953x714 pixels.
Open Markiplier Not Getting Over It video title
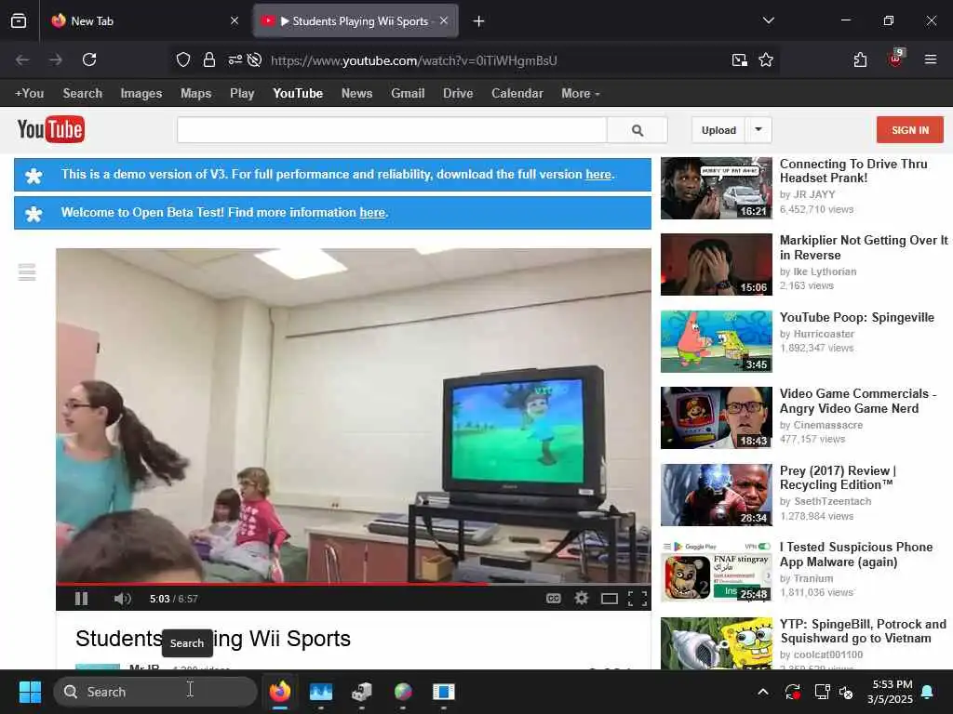pyautogui.click(x=864, y=247)
